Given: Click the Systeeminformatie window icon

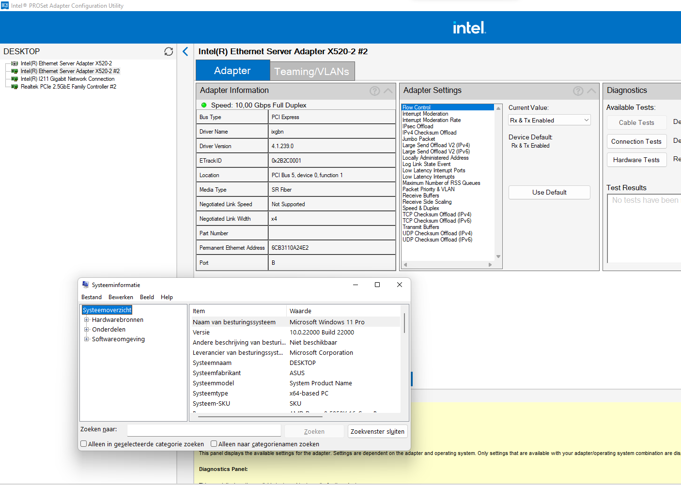Looking at the screenshot, I should [x=86, y=285].
